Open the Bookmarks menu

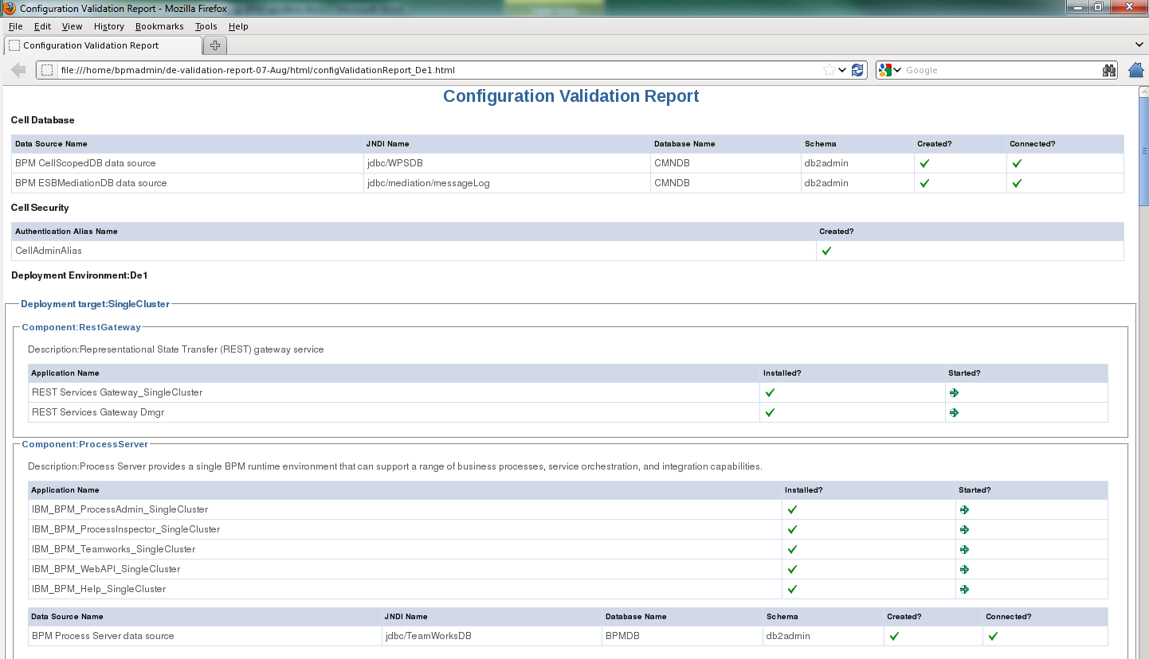[159, 26]
